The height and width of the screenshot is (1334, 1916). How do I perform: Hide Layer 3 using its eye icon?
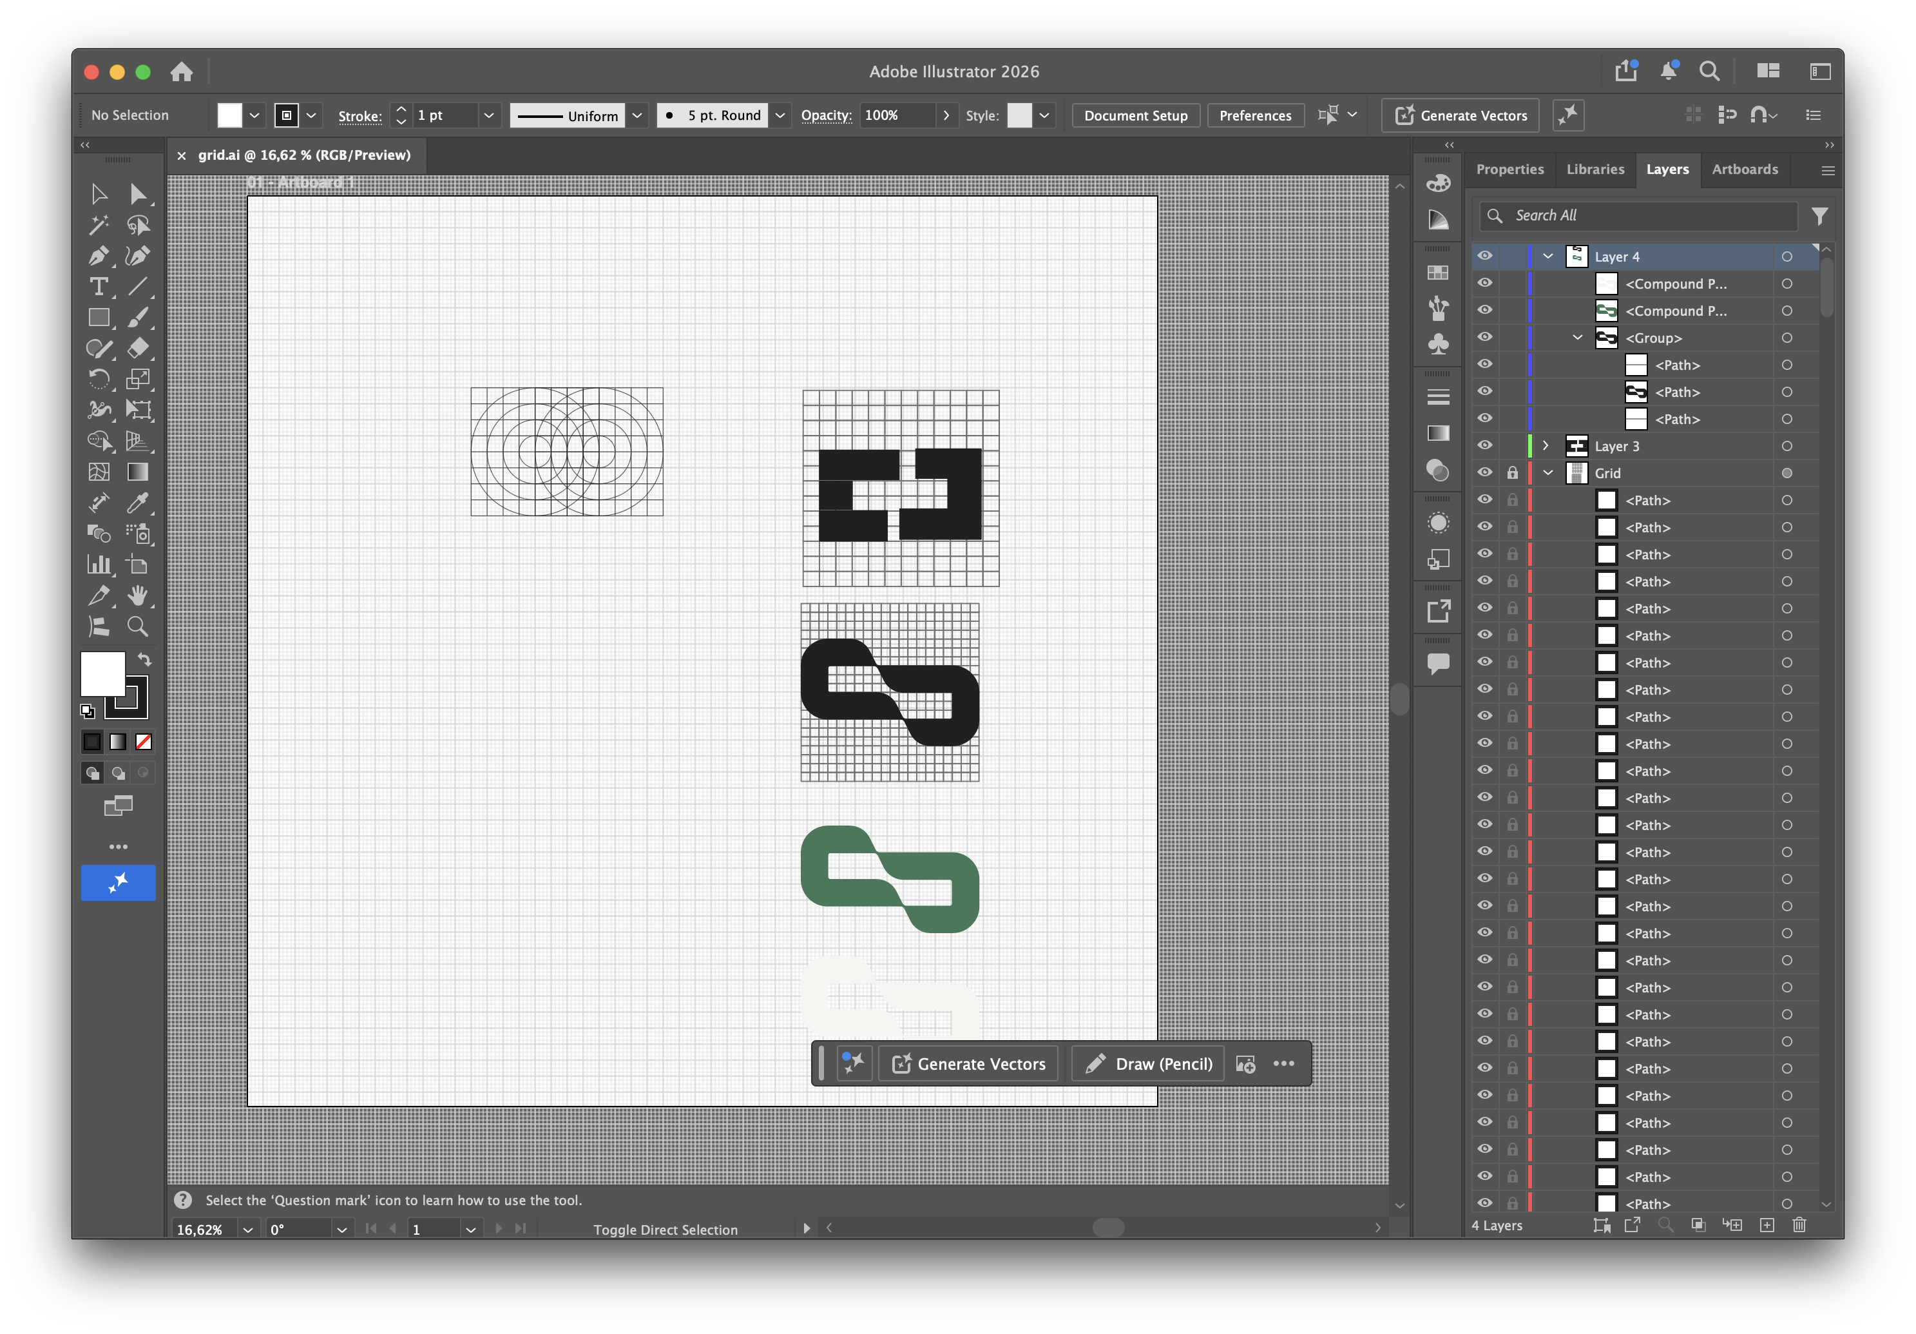tap(1486, 446)
